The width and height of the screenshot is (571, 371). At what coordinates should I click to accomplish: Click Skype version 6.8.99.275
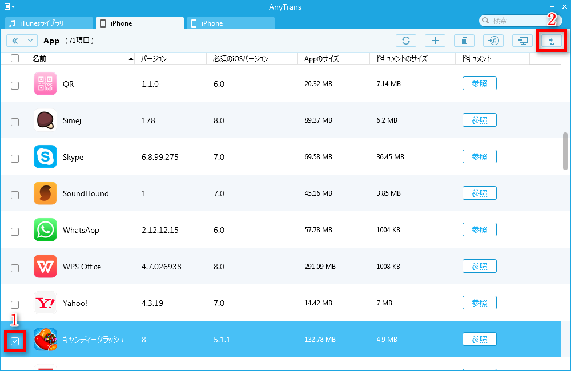click(160, 157)
